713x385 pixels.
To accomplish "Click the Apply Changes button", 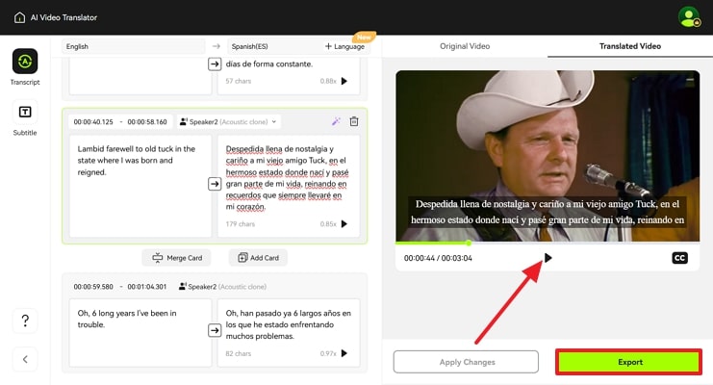I will [x=466, y=362].
